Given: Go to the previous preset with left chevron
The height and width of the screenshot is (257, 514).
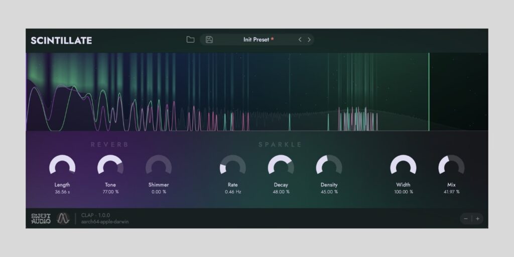Looking at the screenshot, I should click(x=300, y=40).
